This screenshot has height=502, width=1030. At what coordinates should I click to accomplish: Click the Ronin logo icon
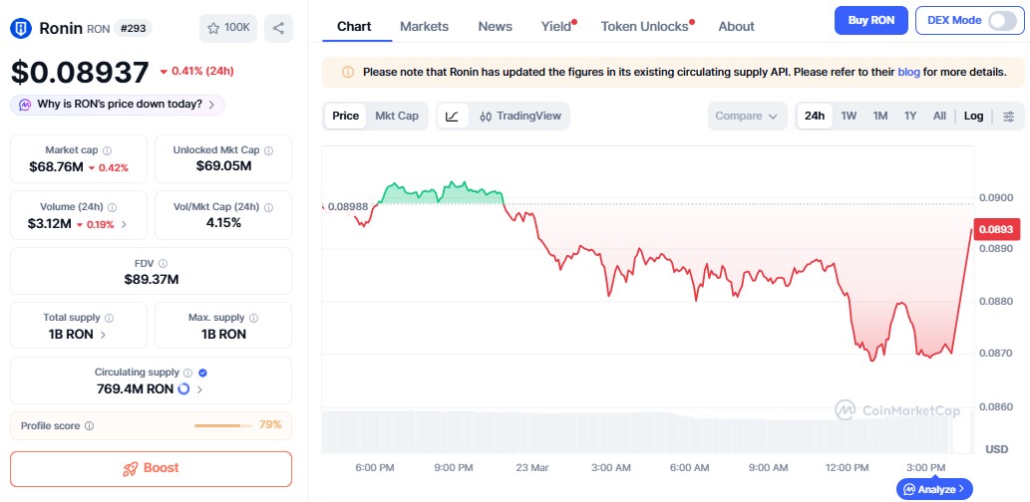[x=21, y=28]
